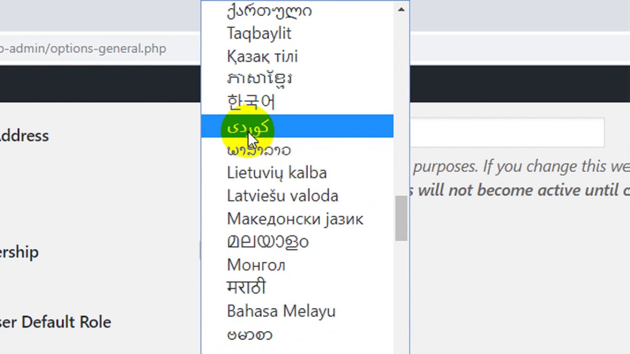Select Монгол language option
Image resolution: width=630 pixels, height=354 pixels.
(x=256, y=265)
